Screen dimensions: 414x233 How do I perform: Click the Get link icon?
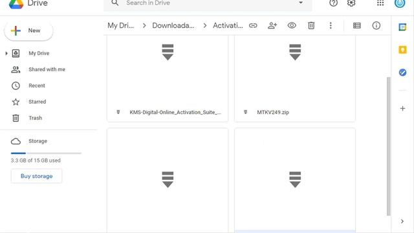pyautogui.click(x=253, y=26)
